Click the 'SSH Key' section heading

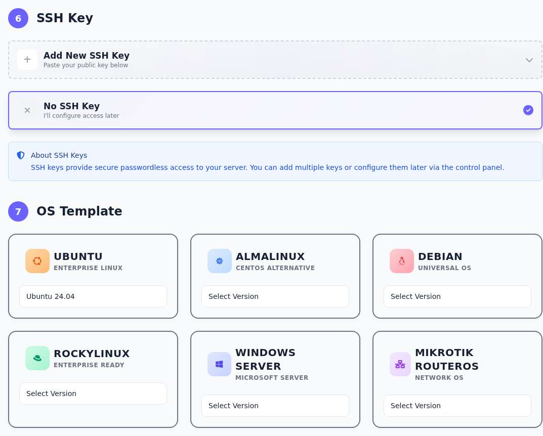point(65,18)
